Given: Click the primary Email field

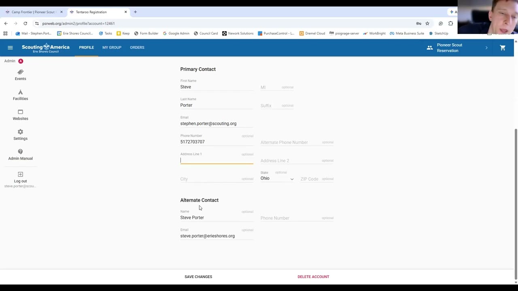Looking at the screenshot, I should (217, 124).
